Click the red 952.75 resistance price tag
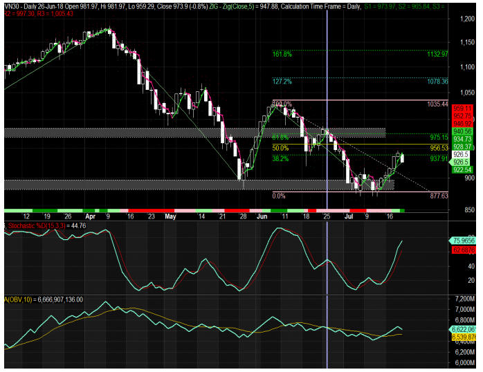 [462, 116]
